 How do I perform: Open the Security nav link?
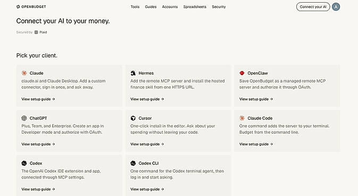(x=219, y=7)
